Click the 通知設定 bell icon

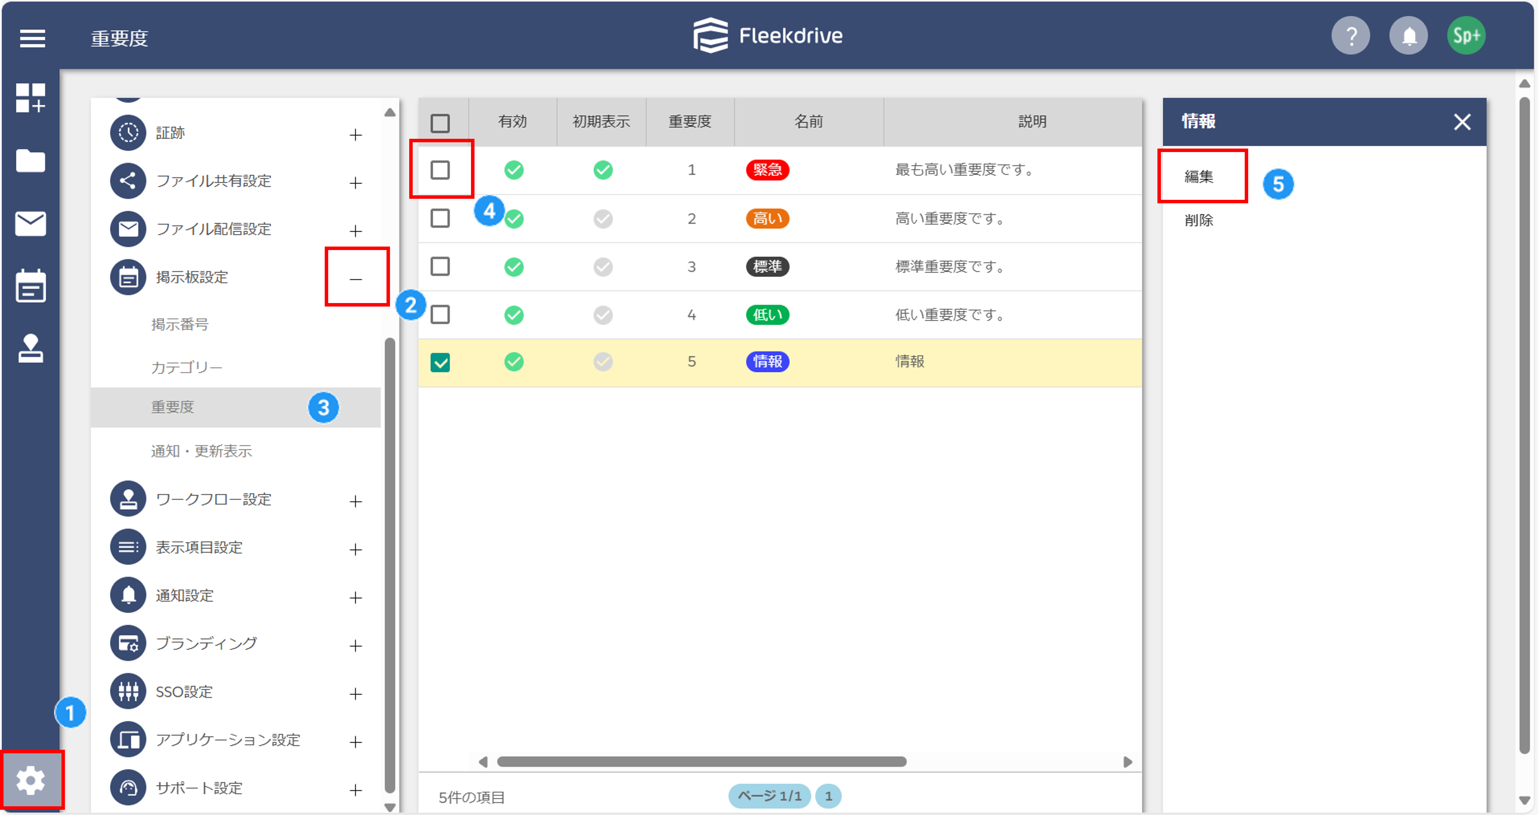pyautogui.click(x=128, y=596)
